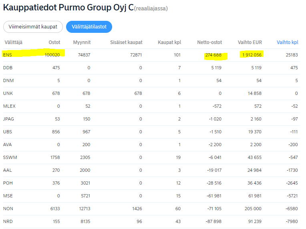
Task: Click the DDB broker name
Action: click(8, 68)
